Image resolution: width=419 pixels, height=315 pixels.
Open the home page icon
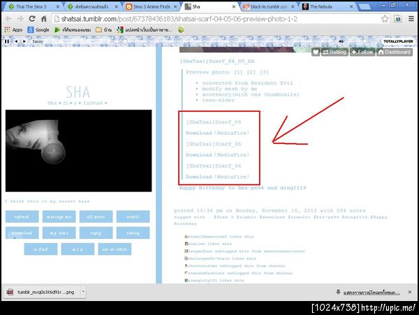pyautogui.click(x=44, y=19)
